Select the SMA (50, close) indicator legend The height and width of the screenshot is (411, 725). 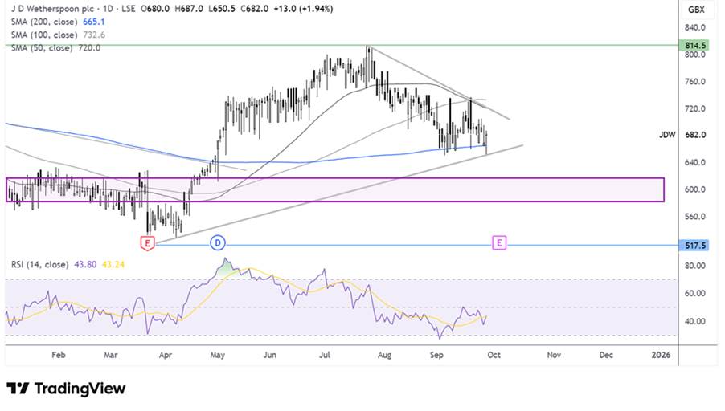click(55, 48)
